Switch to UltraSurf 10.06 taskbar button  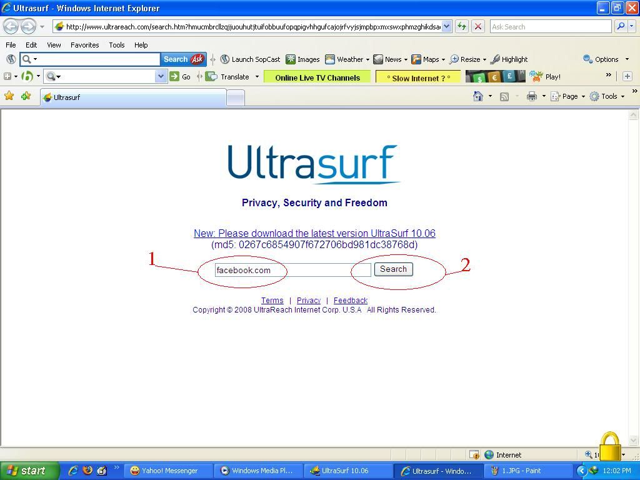tap(348, 471)
